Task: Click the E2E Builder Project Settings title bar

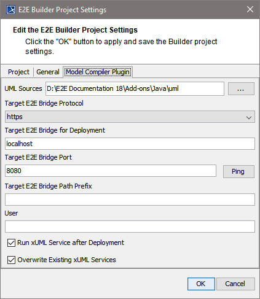Action: (x=130, y=10)
